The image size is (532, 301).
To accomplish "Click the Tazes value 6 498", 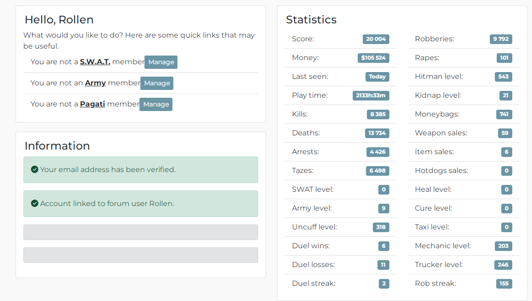I will click(x=377, y=171).
